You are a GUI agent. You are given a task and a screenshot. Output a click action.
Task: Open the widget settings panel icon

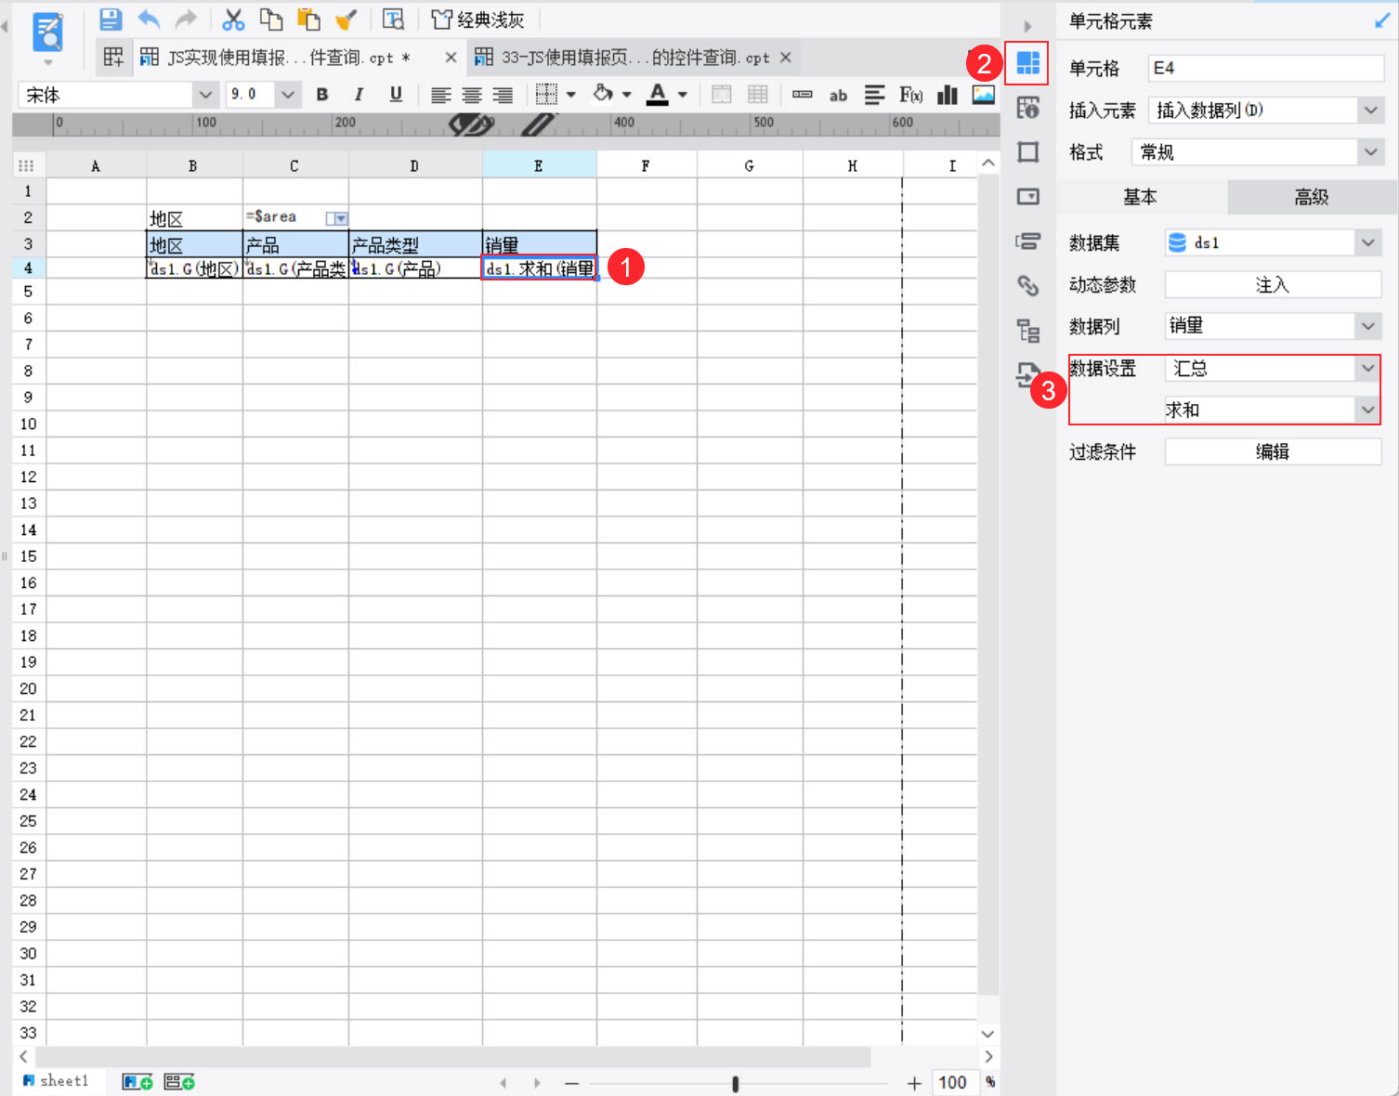pyautogui.click(x=1027, y=197)
